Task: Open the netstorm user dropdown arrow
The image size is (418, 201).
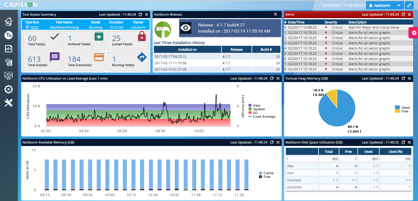Action: 399,5
